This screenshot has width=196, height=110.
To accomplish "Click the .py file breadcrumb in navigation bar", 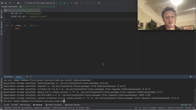I will tap(37, 7).
